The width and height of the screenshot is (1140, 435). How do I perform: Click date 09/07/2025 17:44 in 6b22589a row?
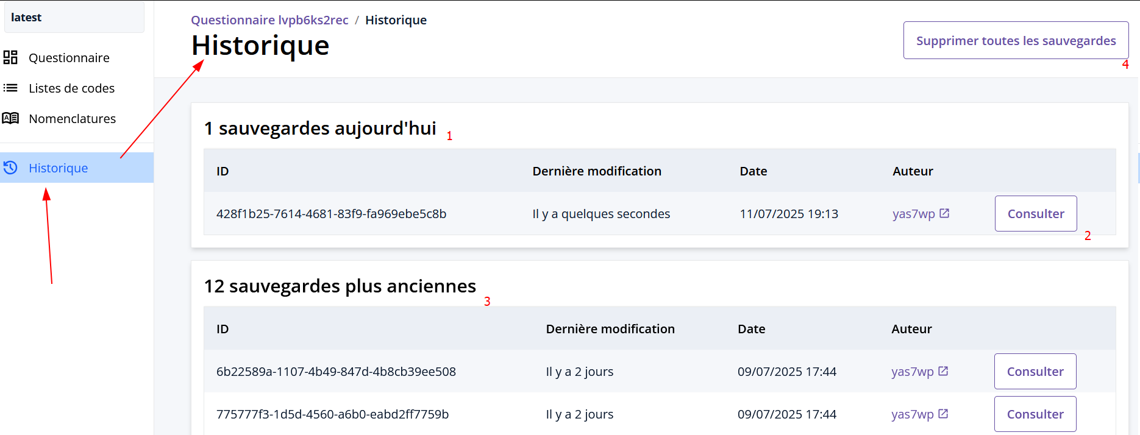[787, 372]
